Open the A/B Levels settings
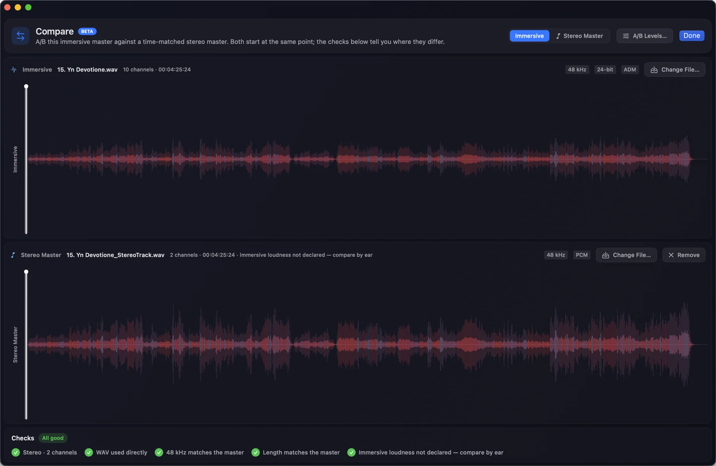 coord(644,36)
